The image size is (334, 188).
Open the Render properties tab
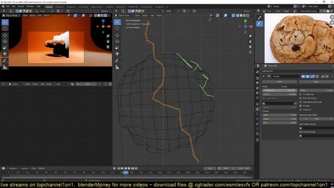pyautogui.click(x=257, y=78)
